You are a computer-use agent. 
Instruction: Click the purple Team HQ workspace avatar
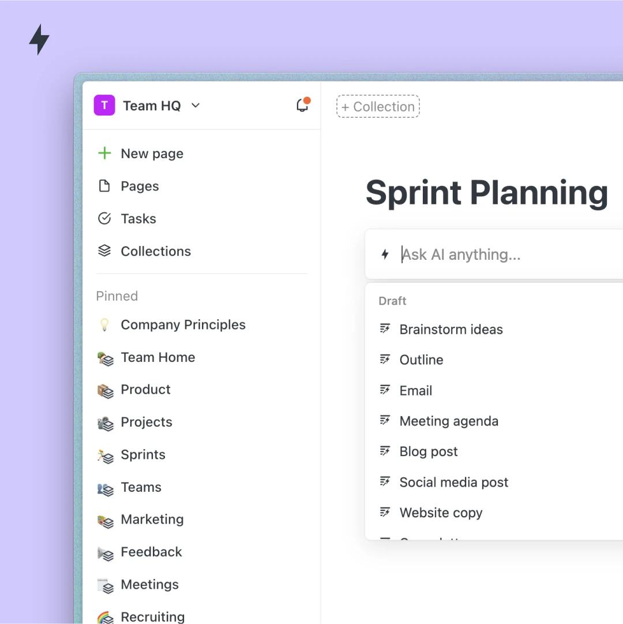coord(104,105)
